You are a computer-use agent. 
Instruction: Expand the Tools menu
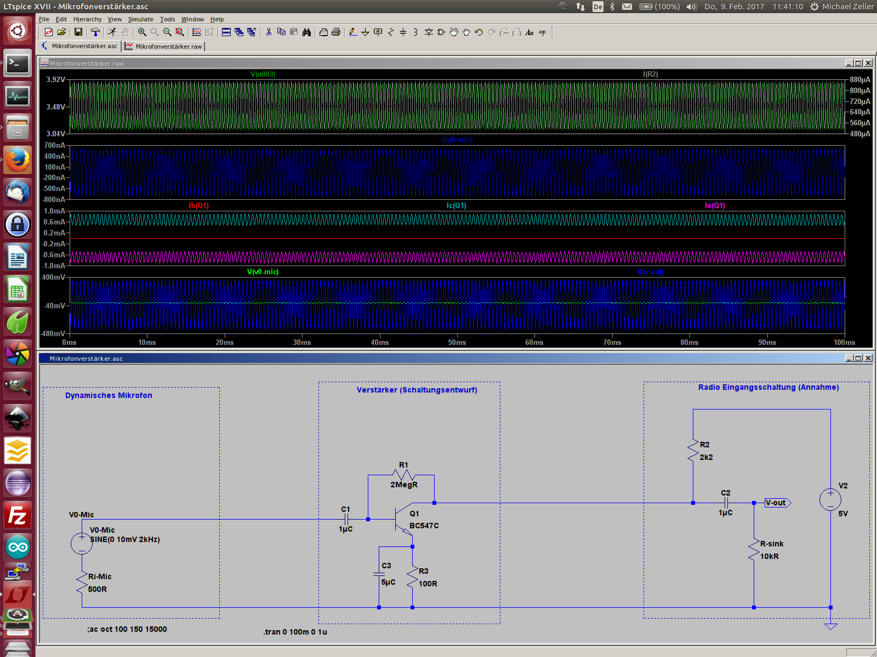pos(167,19)
